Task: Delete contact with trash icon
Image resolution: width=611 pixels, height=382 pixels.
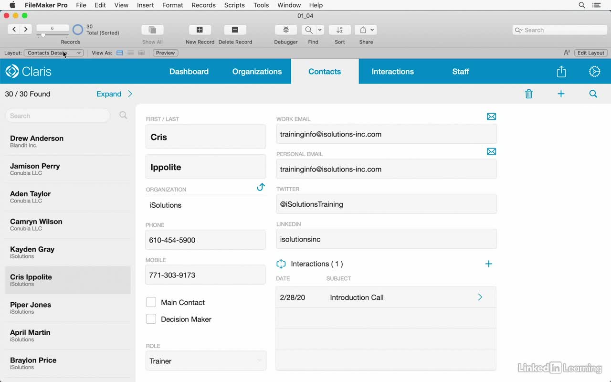Action: point(529,94)
